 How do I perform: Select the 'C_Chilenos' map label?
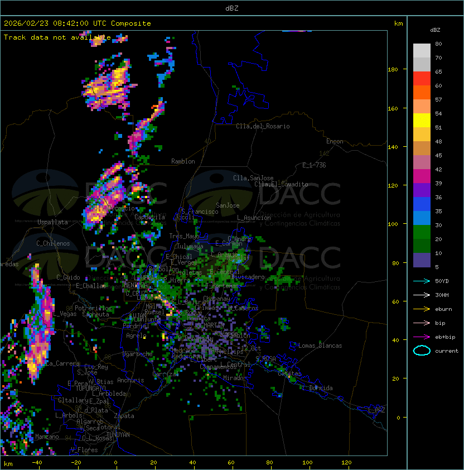coord(53,243)
